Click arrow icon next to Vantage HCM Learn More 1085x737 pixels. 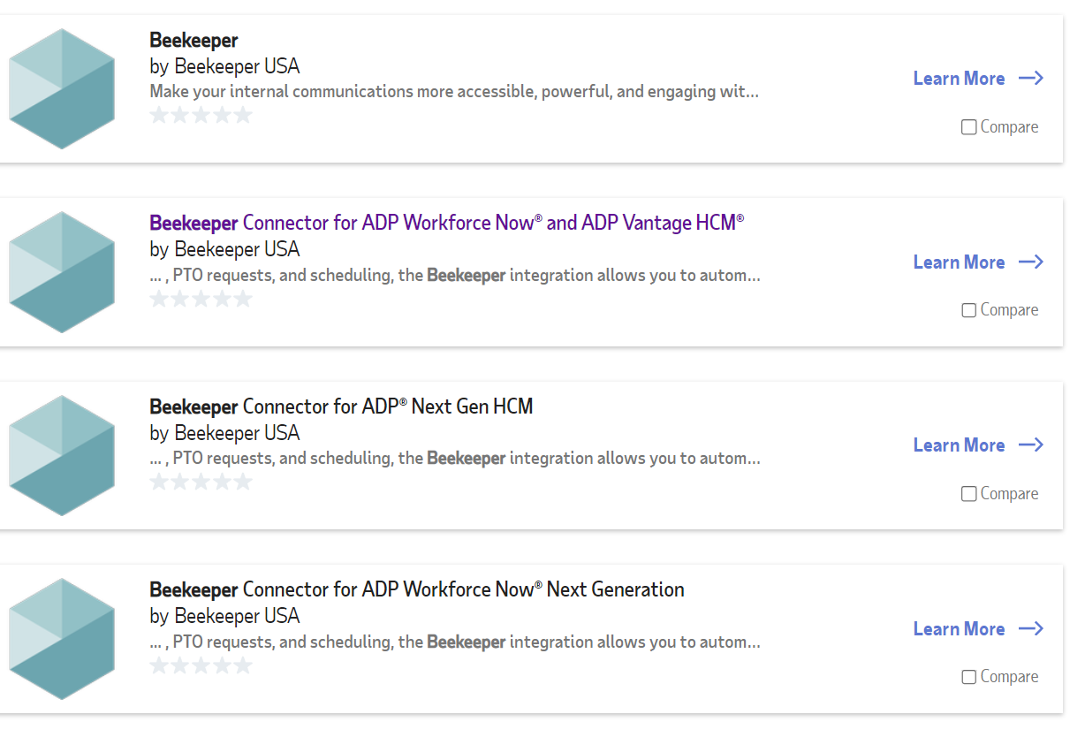tap(1031, 262)
